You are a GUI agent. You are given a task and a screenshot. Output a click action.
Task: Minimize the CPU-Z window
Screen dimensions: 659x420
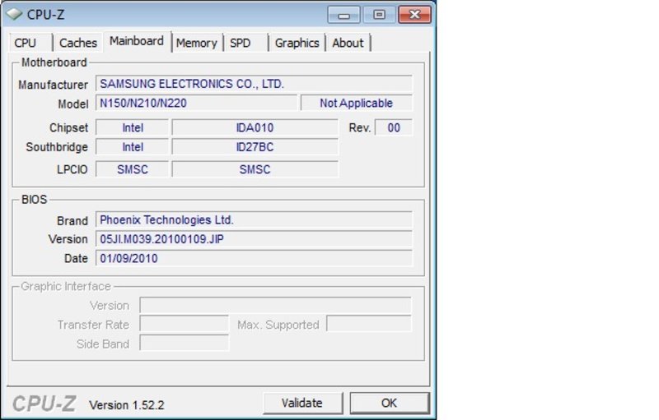point(344,15)
